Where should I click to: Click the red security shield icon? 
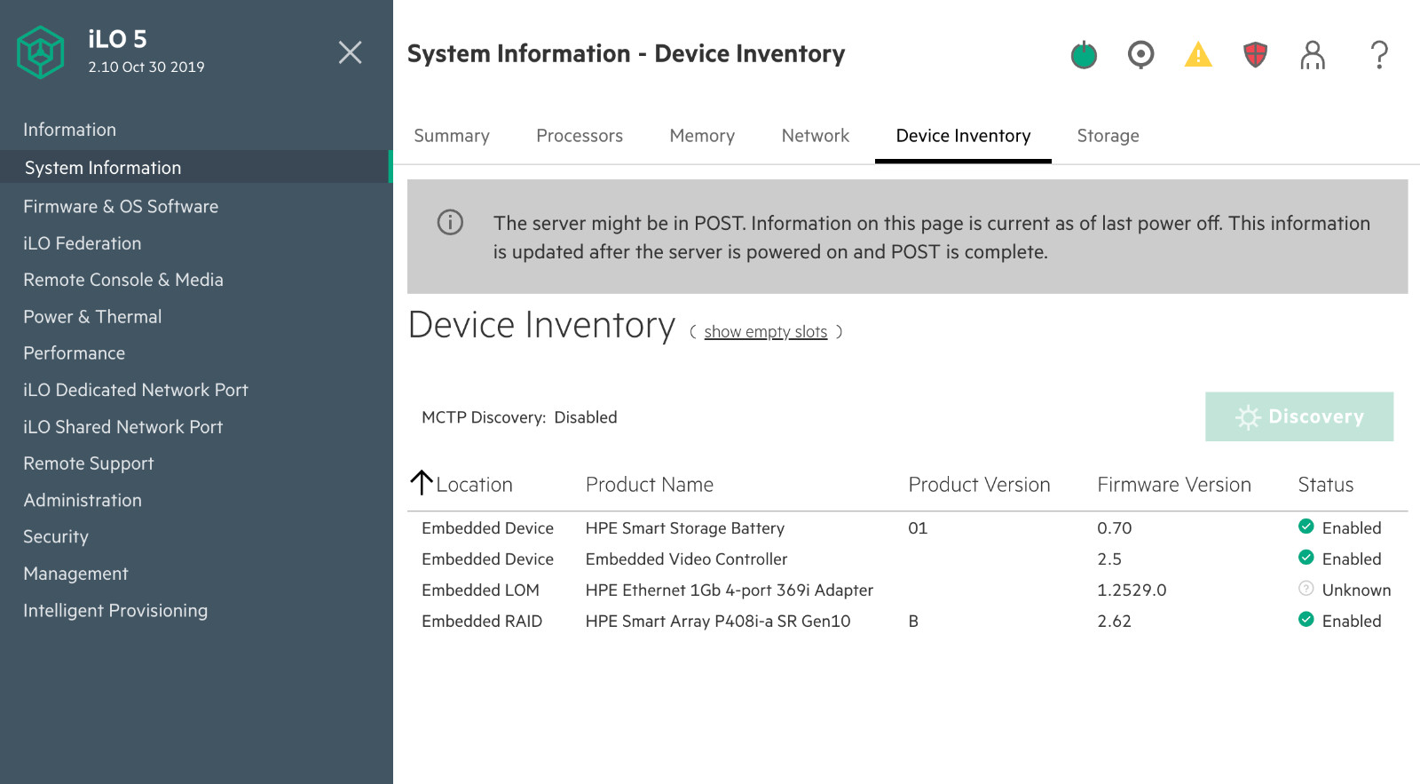click(1255, 55)
